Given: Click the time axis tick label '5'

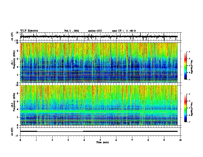Looking at the screenshot, I should click(100, 140).
